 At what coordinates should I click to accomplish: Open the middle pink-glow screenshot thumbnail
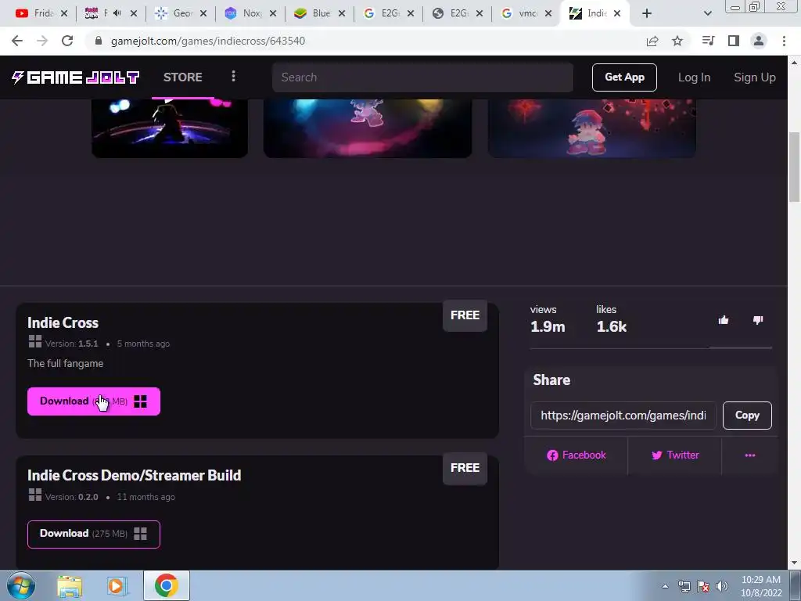pos(368,128)
